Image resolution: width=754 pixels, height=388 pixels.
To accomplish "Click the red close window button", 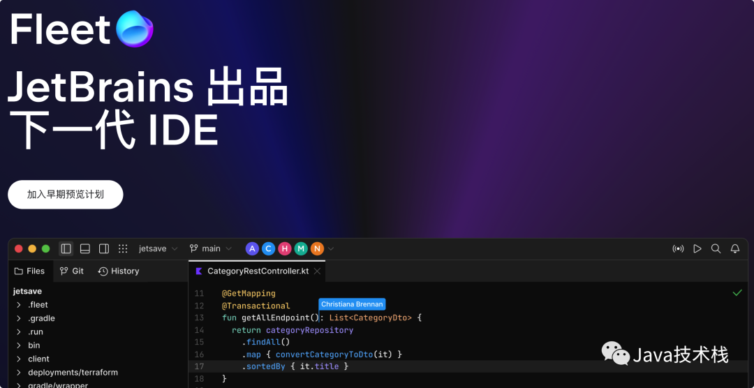I will [19, 248].
